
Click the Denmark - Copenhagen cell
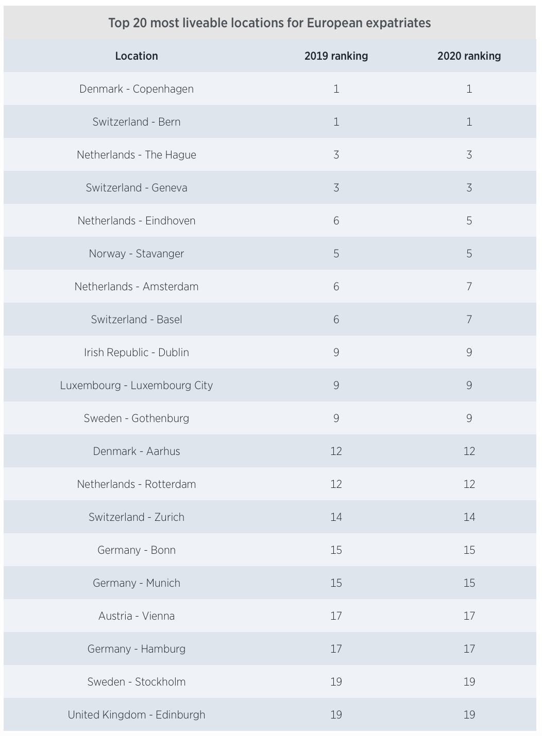(137, 89)
